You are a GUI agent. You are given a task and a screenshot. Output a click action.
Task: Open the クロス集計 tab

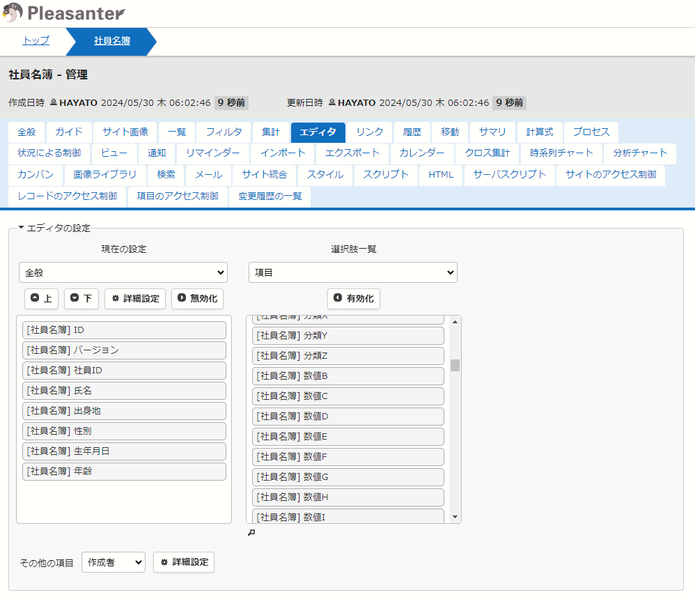(x=487, y=153)
